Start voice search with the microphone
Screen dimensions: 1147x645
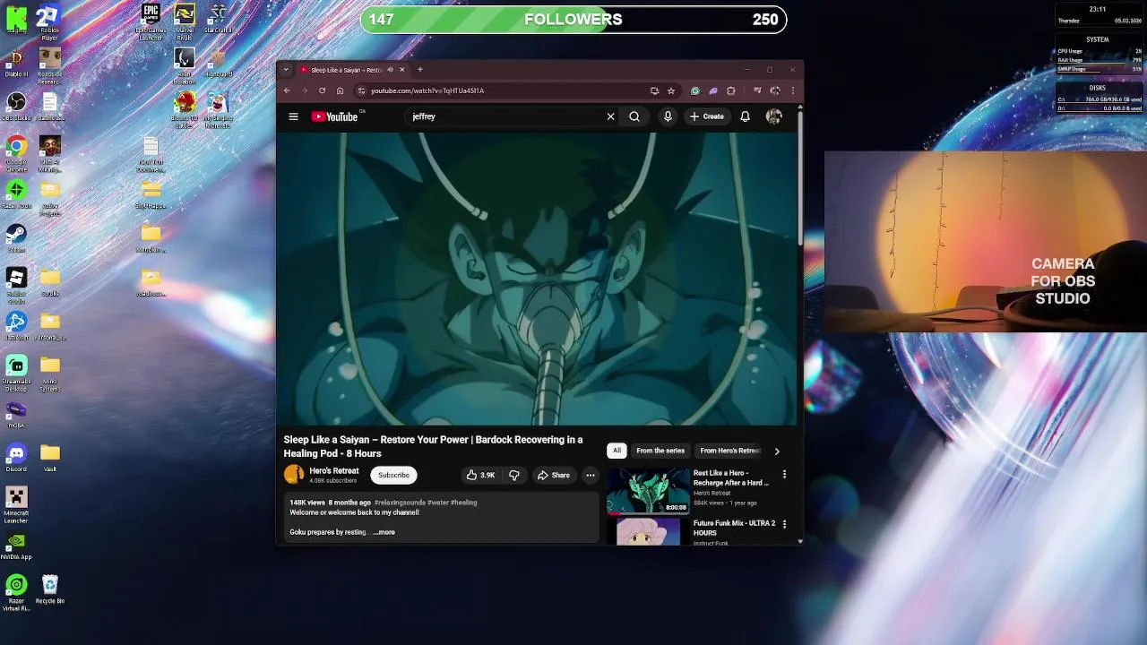[x=668, y=116]
